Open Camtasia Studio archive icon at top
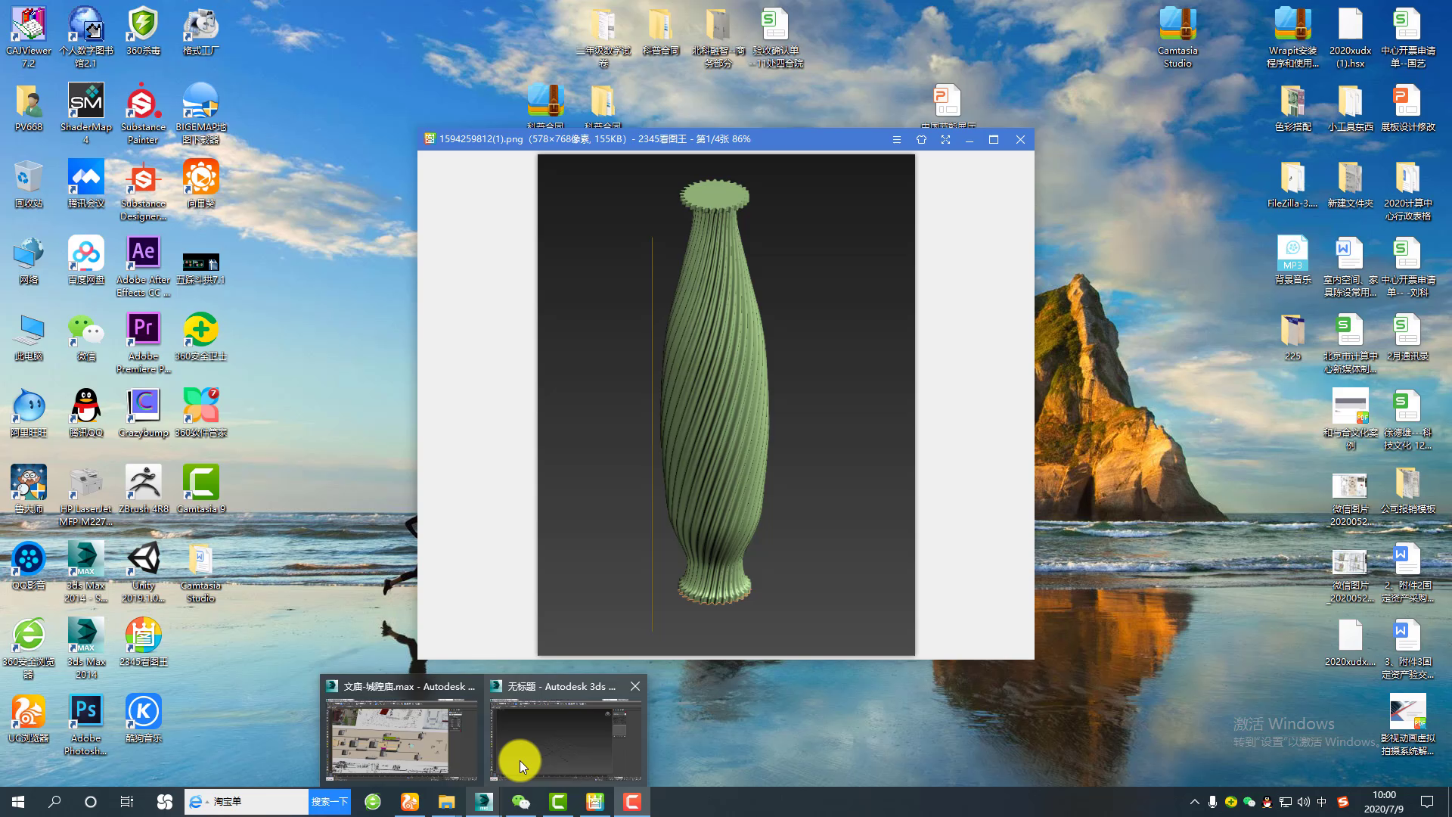Screen dimensions: 1452x817 click(1177, 37)
